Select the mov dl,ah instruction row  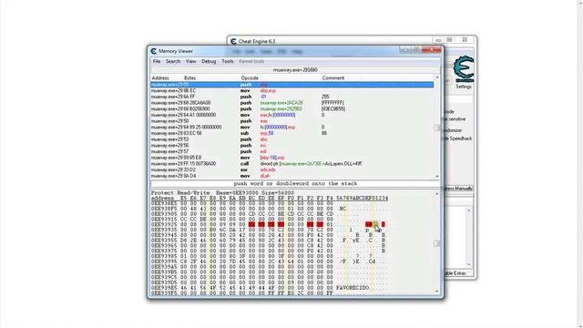point(291,176)
